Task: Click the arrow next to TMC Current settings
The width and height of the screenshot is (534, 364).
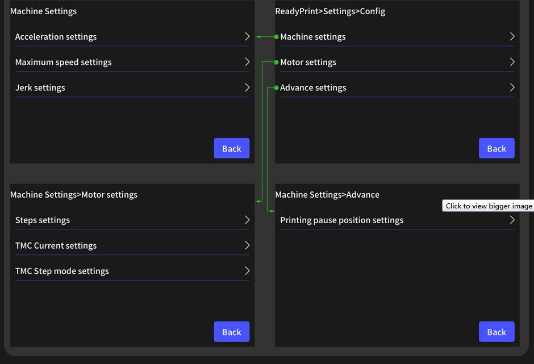Action: (x=247, y=245)
